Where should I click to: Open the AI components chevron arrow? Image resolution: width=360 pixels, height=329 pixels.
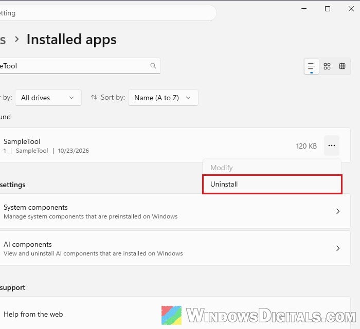tap(338, 248)
